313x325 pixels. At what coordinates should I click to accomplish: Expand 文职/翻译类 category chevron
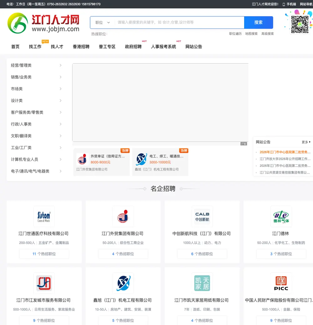pyautogui.click(x=61, y=136)
